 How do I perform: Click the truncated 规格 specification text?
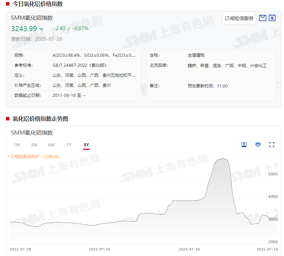coord(94,55)
